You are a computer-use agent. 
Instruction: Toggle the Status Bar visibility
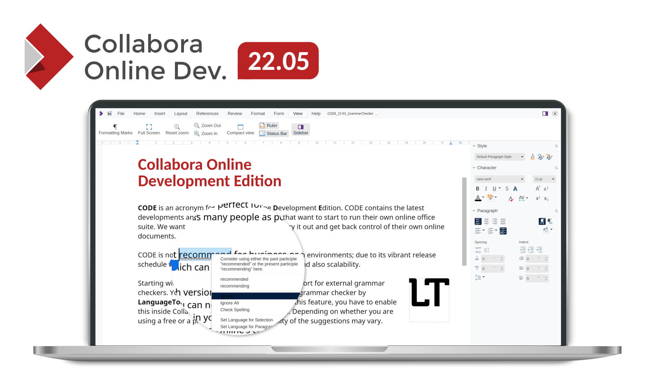click(273, 134)
